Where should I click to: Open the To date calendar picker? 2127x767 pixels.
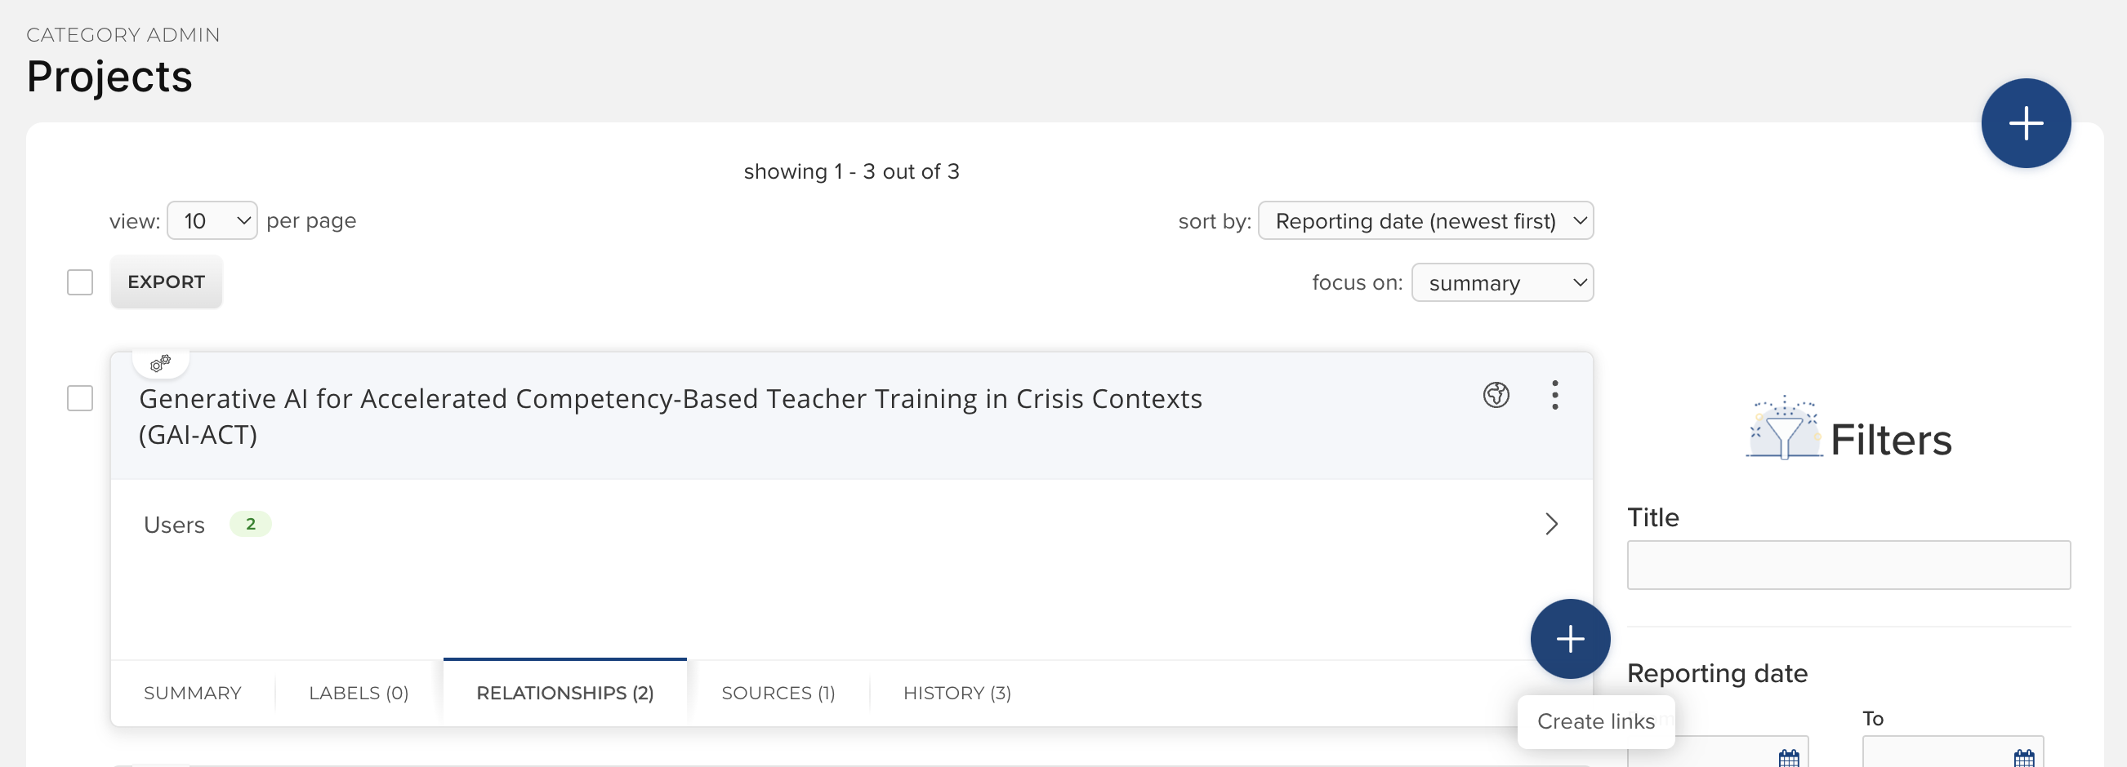(2023, 756)
